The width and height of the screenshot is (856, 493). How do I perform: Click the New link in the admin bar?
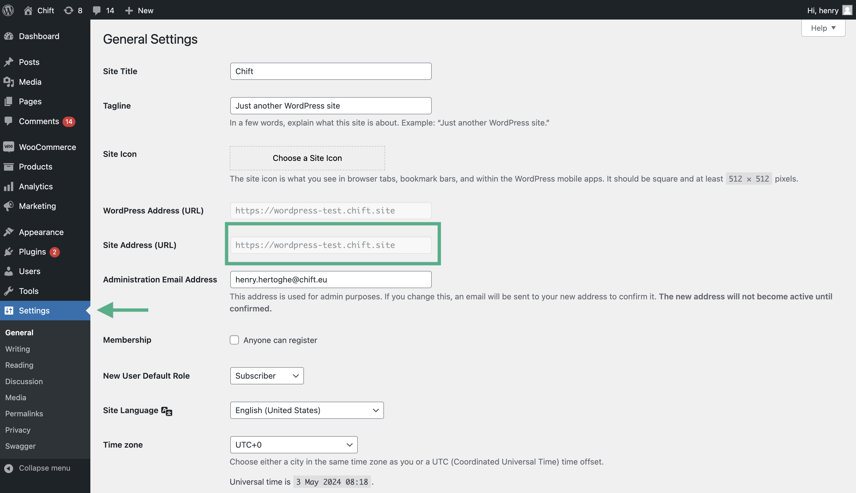(139, 10)
